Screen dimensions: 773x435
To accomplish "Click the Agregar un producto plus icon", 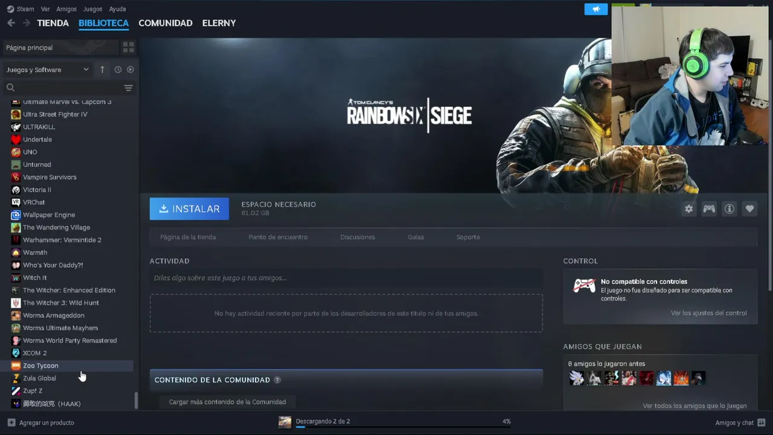I will coord(11,422).
